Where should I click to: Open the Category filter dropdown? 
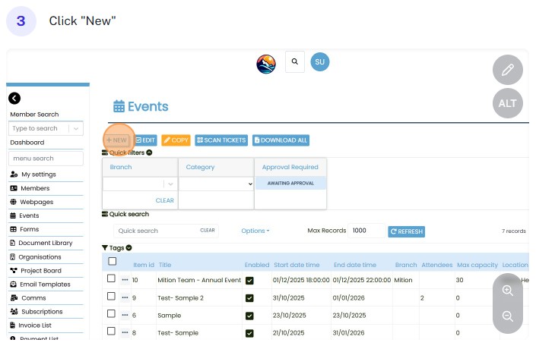216,184
